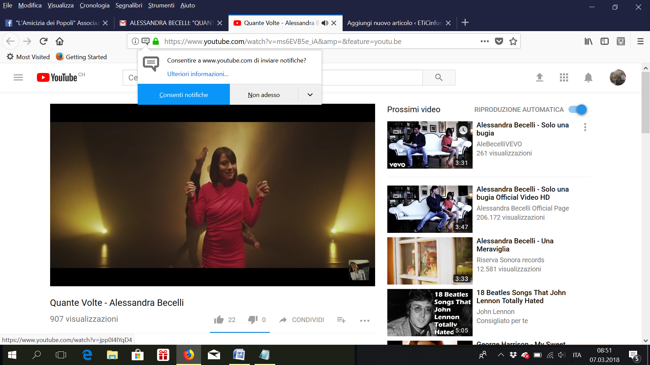Image resolution: width=650 pixels, height=365 pixels.
Task: Click the YouTube search magnifier button
Action: click(439, 77)
